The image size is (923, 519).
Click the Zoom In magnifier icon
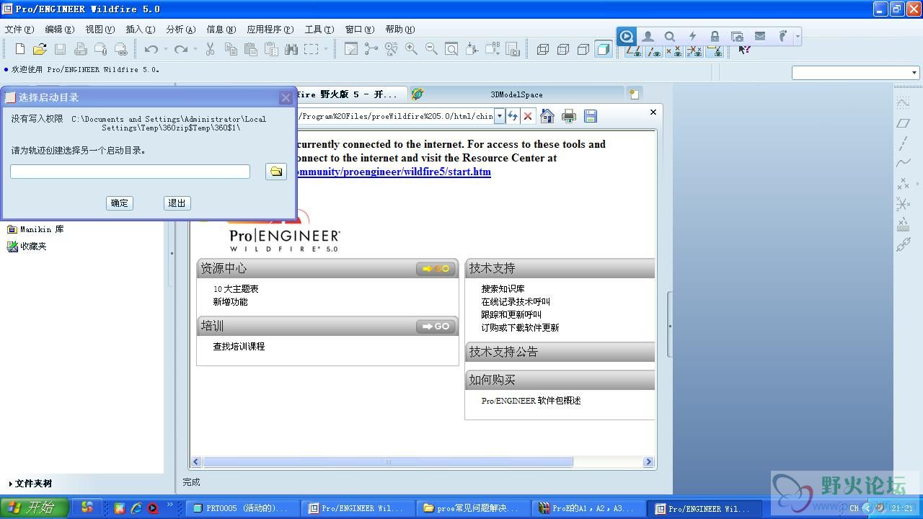point(411,49)
